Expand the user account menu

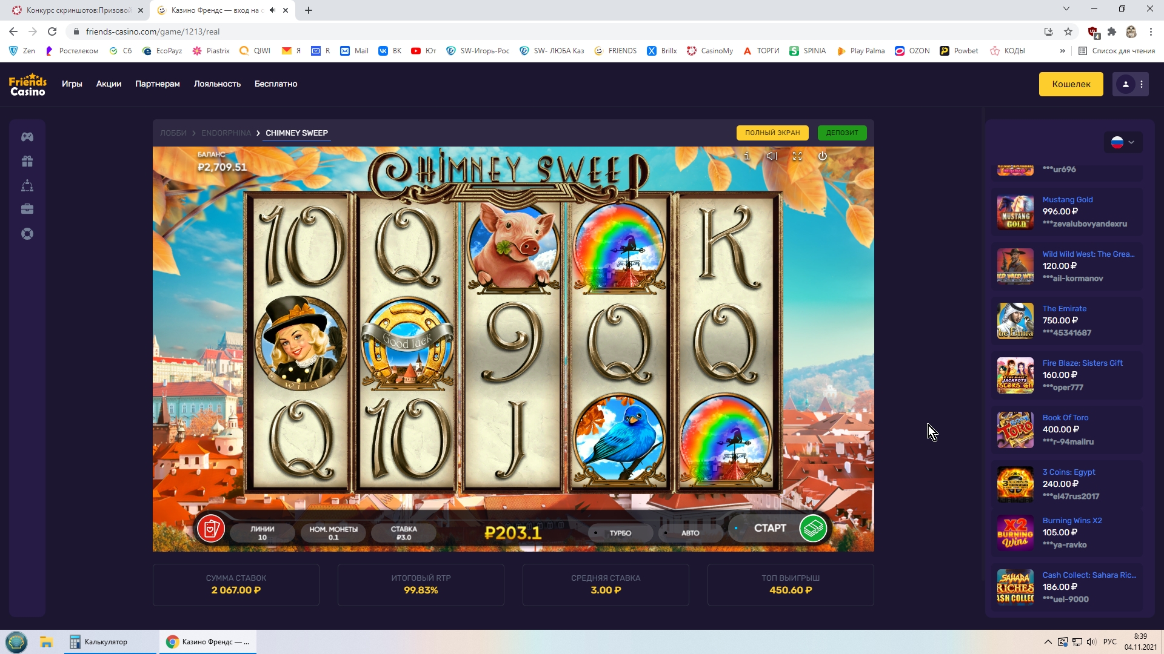tap(1131, 84)
